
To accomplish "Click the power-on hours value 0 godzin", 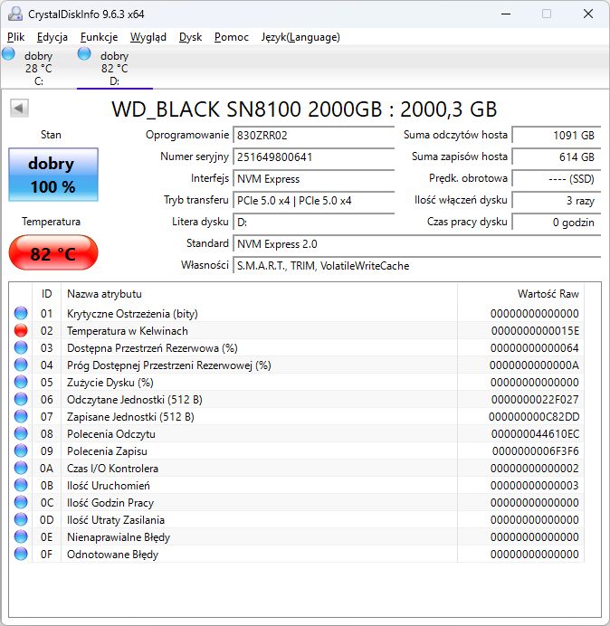I will 556,222.
